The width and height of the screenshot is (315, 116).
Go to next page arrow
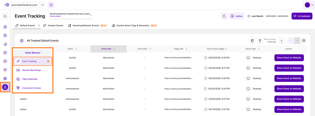304,41
